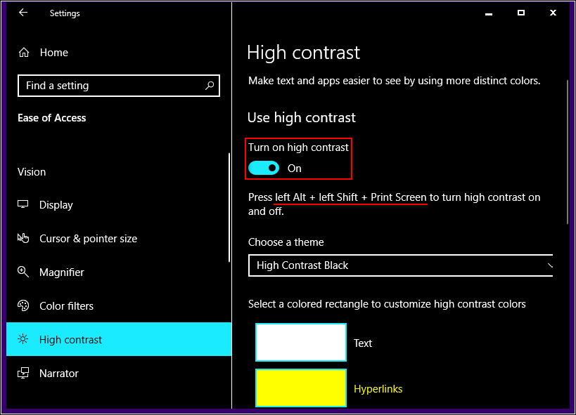Viewport: 576px width, 415px height.
Task: Click the High contrast sun icon
Action: point(23,339)
